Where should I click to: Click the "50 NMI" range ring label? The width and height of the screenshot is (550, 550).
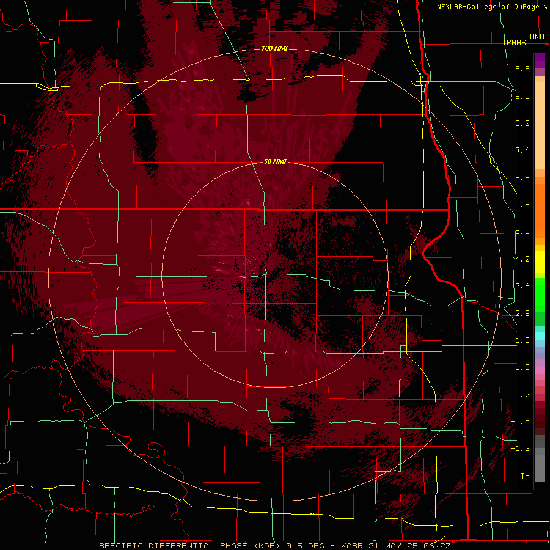276,162
